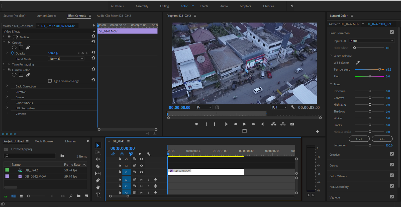Click the WB Selector eyedropper
401x207 pixels.
[358, 63]
